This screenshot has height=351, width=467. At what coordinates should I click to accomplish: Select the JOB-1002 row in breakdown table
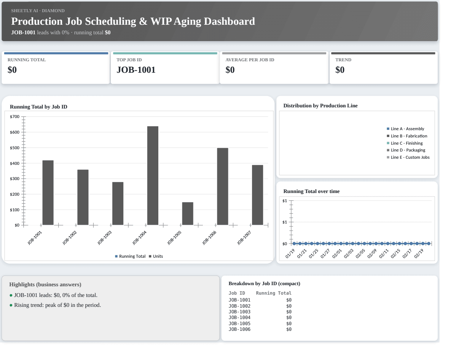260,306
